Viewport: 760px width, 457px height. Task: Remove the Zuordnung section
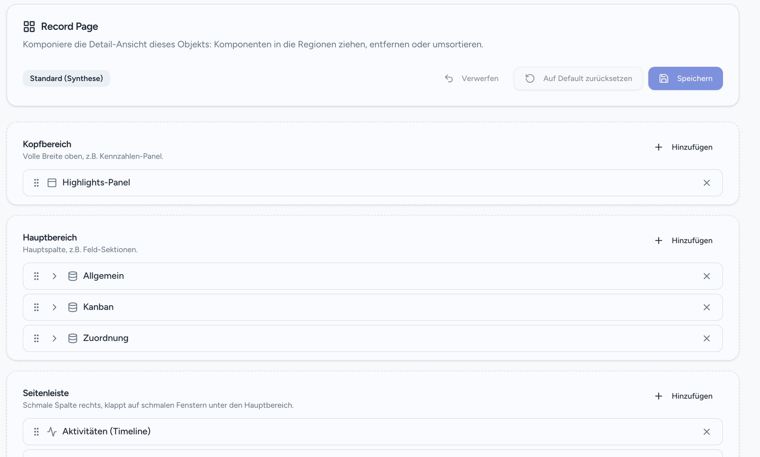pyautogui.click(x=707, y=338)
